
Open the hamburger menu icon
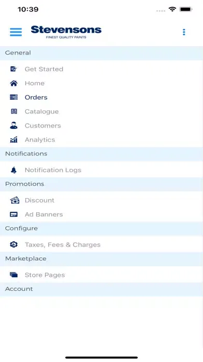[x=16, y=32]
